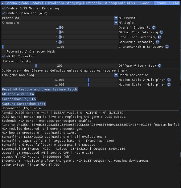Screen dimensions: 181x188
Task: Reset Local Tone Intensity via C icon
Action: click(x=159, y=37)
